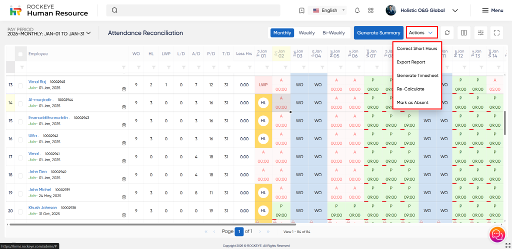This screenshot has width=512, height=249.
Task: Check the select-all checkbox in the header
Action: pos(20,54)
